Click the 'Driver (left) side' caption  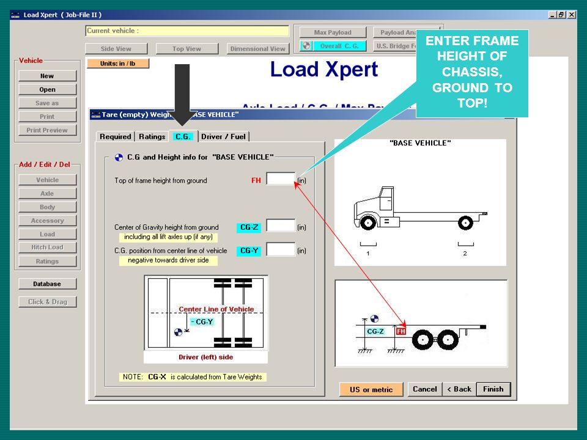click(205, 357)
